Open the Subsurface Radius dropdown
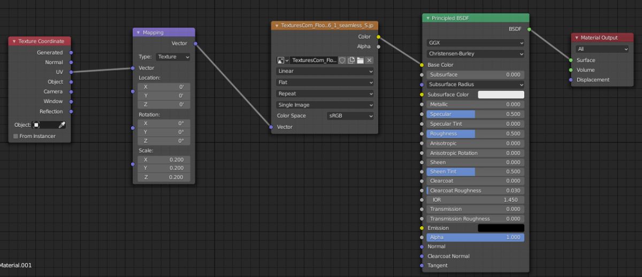 tap(476, 84)
